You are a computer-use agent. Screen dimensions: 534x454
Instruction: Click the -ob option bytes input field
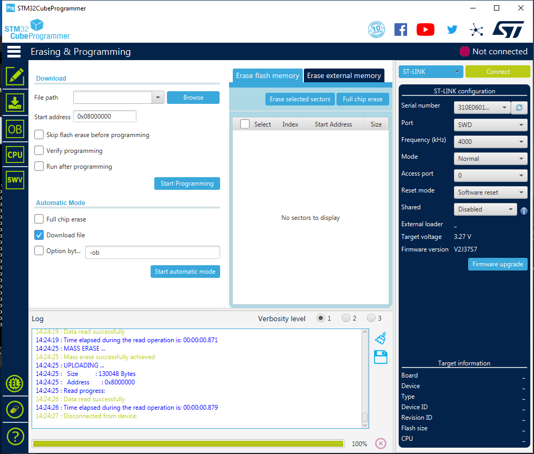(x=153, y=253)
